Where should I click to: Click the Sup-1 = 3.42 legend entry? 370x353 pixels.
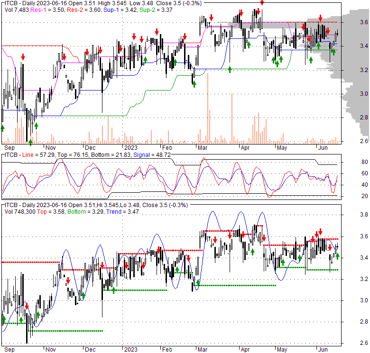pos(120,10)
